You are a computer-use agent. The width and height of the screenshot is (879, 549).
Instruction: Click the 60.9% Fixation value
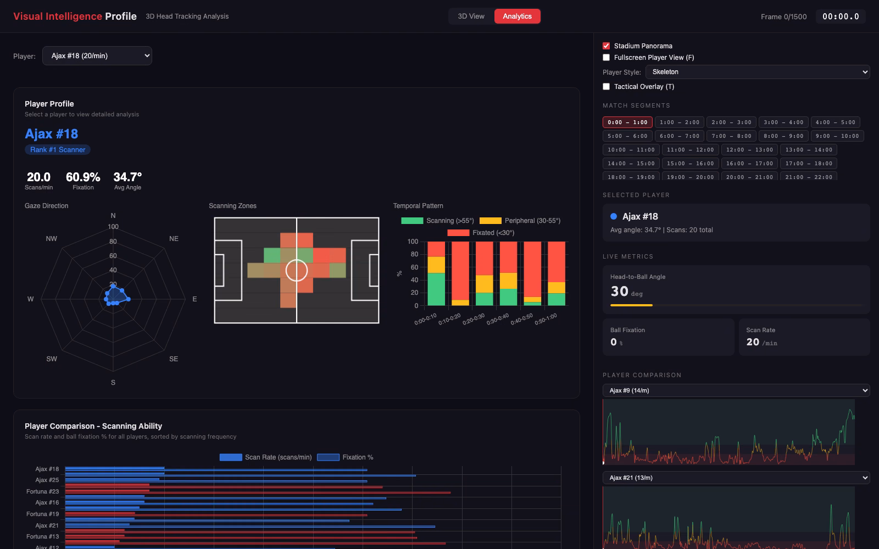(83, 177)
